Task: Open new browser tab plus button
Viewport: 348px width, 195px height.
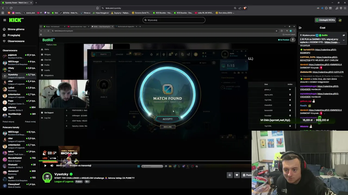Action: point(36,3)
